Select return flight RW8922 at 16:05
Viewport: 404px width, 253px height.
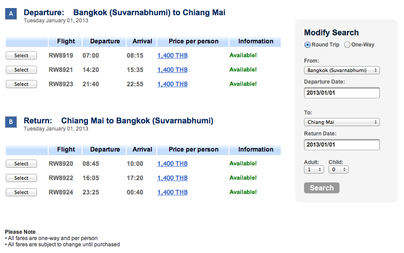pos(21,178)
